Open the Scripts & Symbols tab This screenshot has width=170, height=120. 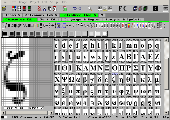point(124,19)
